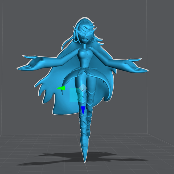Click the blue downward axis arrow of the gizmo
The height and width of the screenshot is (174, 174).
pyautogui.click(x=83, y=111)
